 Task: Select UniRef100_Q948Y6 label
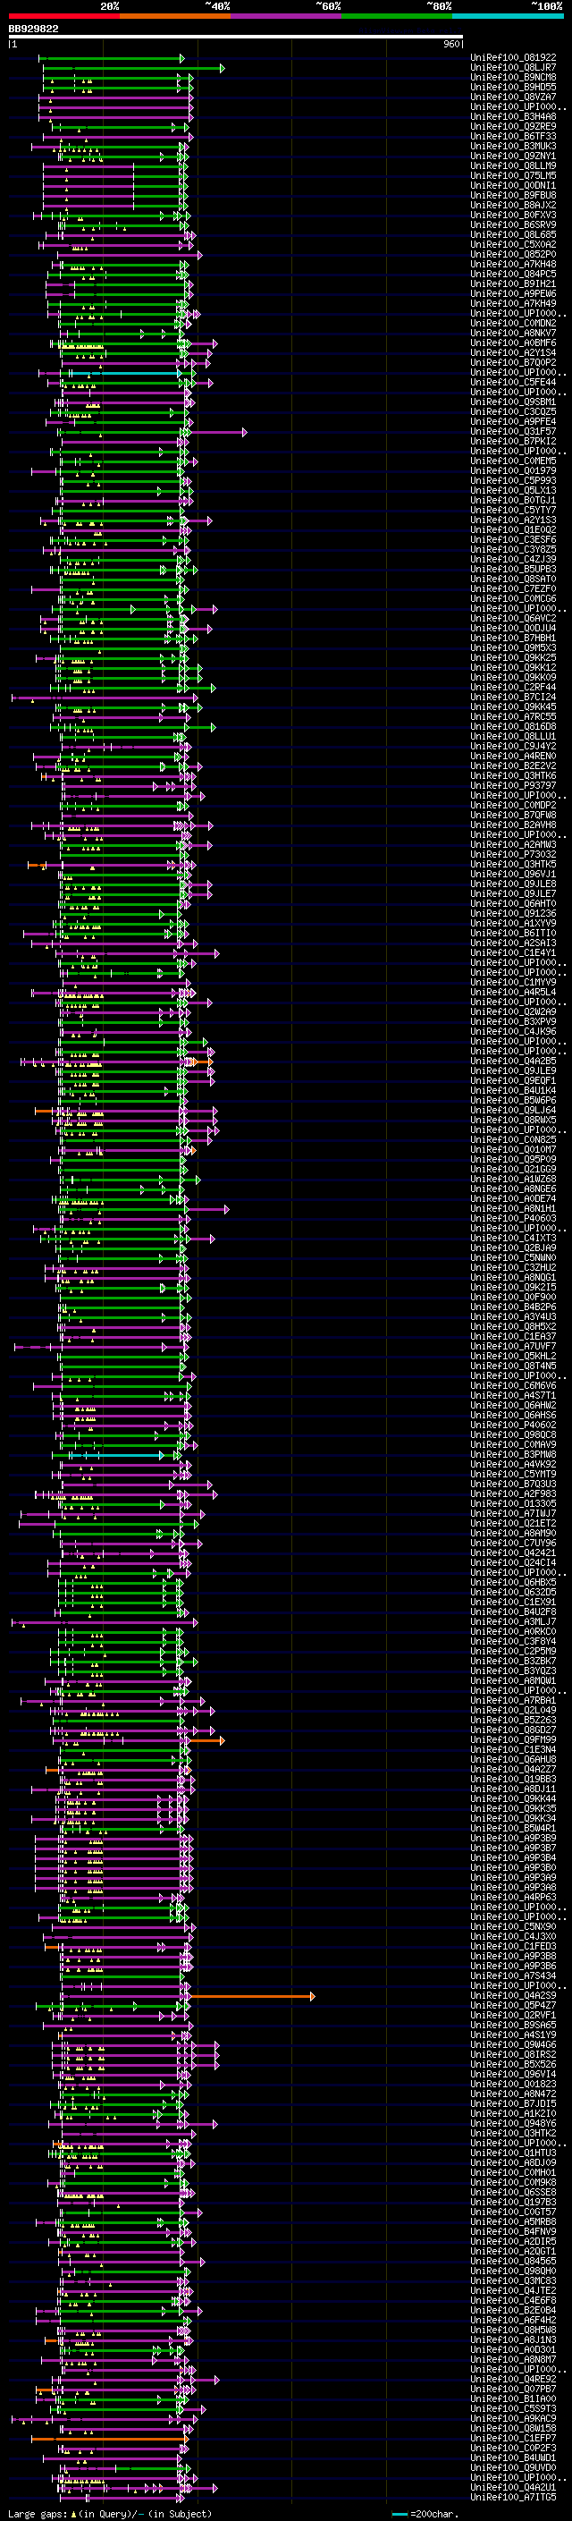[x=513, y=2124]
